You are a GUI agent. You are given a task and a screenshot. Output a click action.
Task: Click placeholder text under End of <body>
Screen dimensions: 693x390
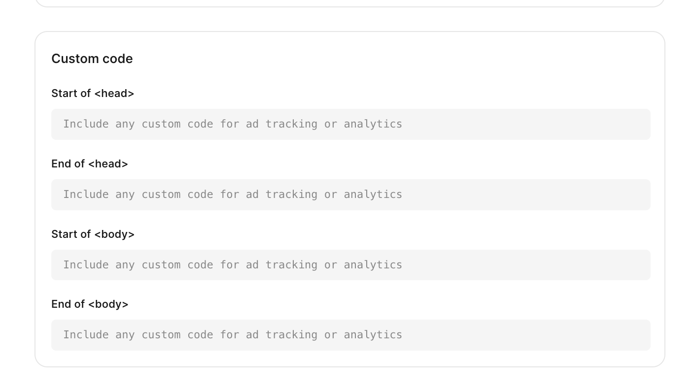[x=233, y=334]
